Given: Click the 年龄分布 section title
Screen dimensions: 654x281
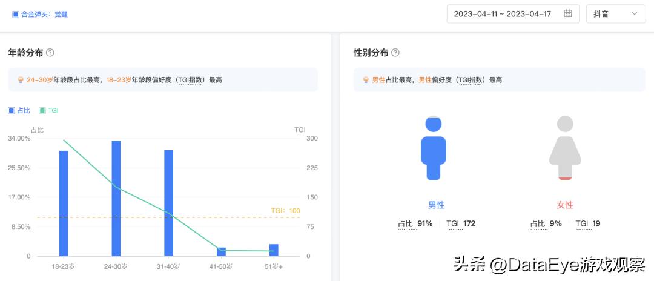Looking at the screenshot, I should pyautogui.click(x=25, y=53).
